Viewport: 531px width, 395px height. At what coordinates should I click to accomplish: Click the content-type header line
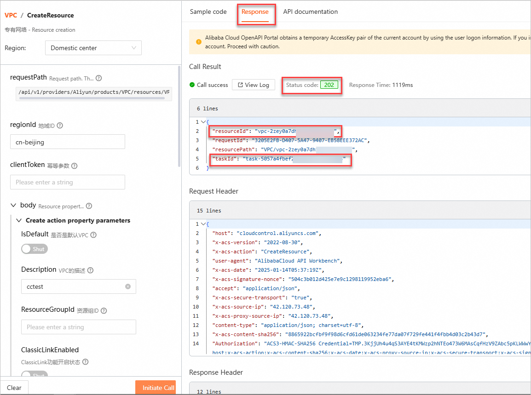(288, 325)
